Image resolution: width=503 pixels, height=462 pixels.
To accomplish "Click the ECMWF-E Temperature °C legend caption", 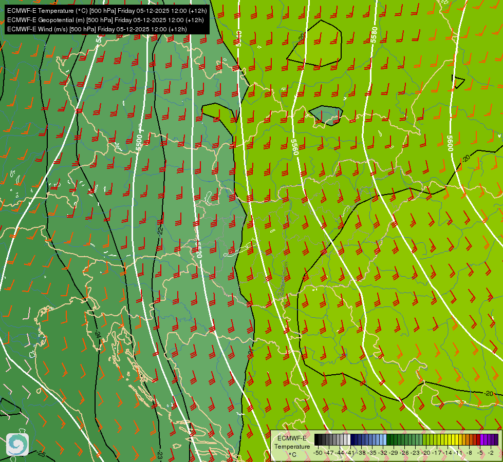I will click(292, 446).
